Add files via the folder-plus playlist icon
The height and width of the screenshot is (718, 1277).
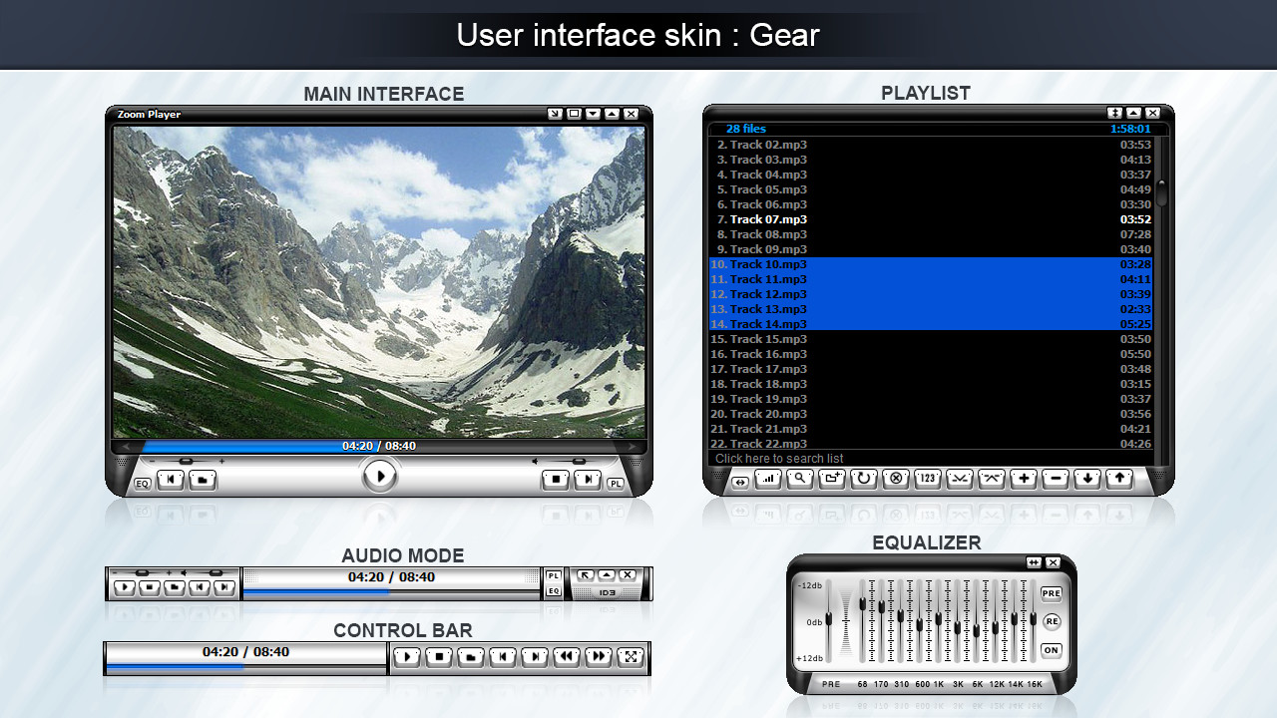tap(832, 480)
